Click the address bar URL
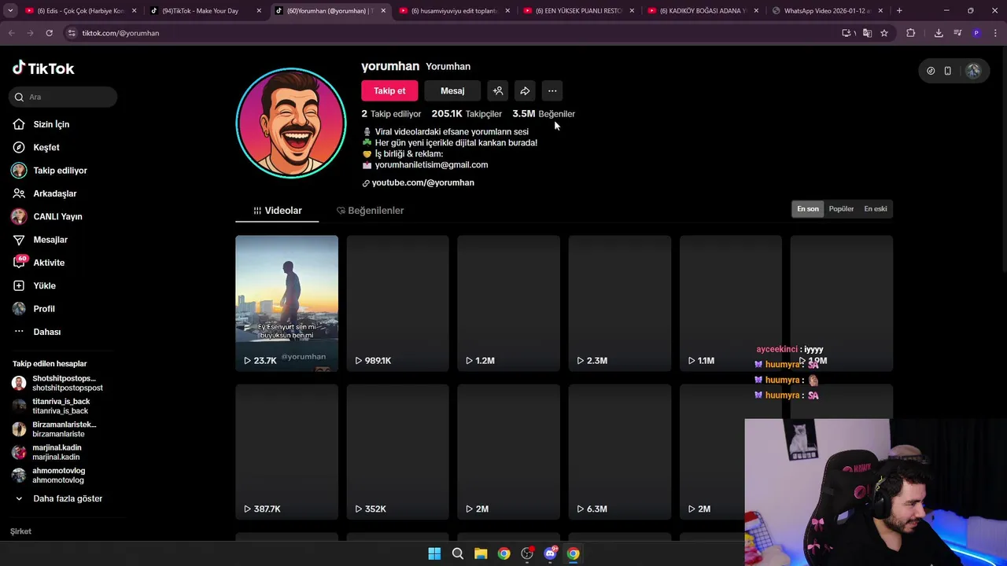1007x566 pixels. point(120,33)
